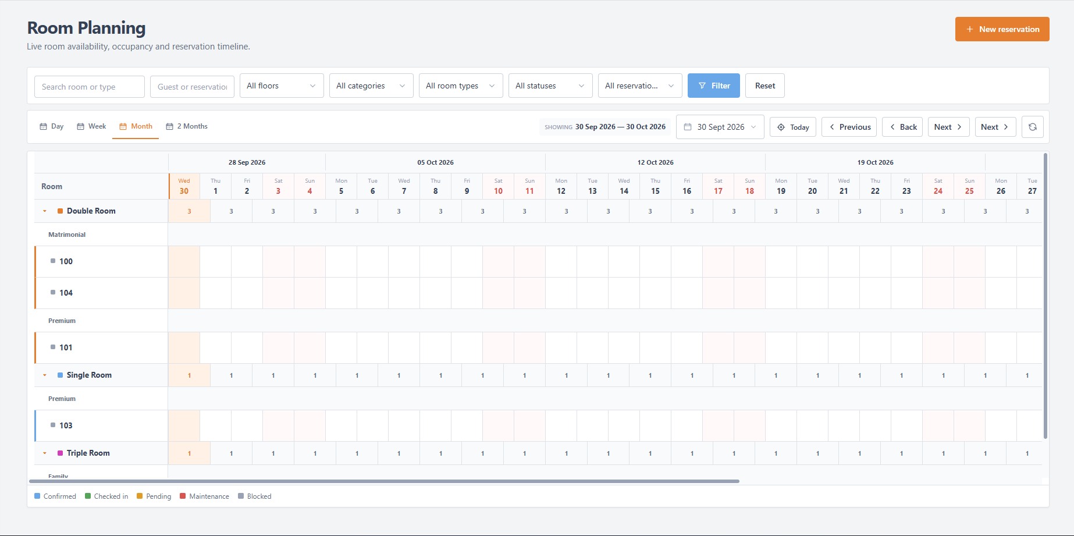Image resolution: width=1074 pixels, height=536 pixels.
Task: Click the calendar icon on the Week tab
Action: 80,126
